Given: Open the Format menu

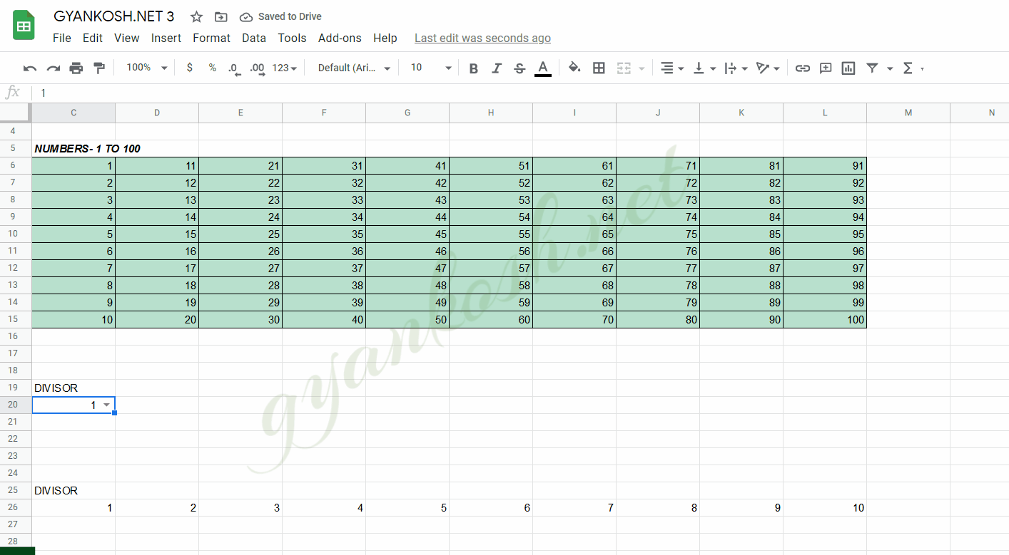Looking at the screenshot, I should point(211,38).
